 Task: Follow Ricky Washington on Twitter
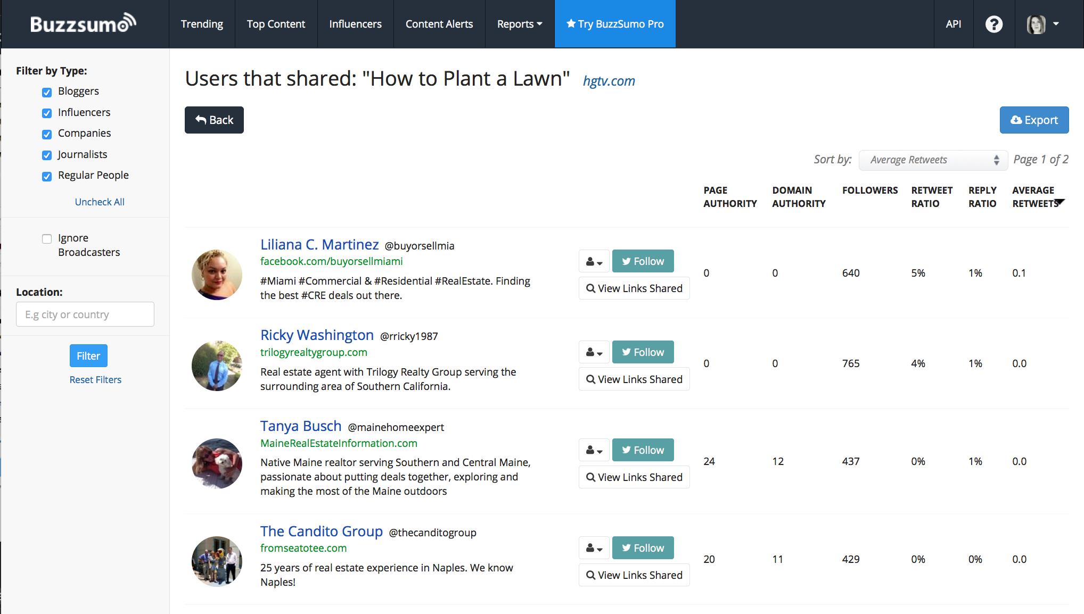tap(643, 352)
